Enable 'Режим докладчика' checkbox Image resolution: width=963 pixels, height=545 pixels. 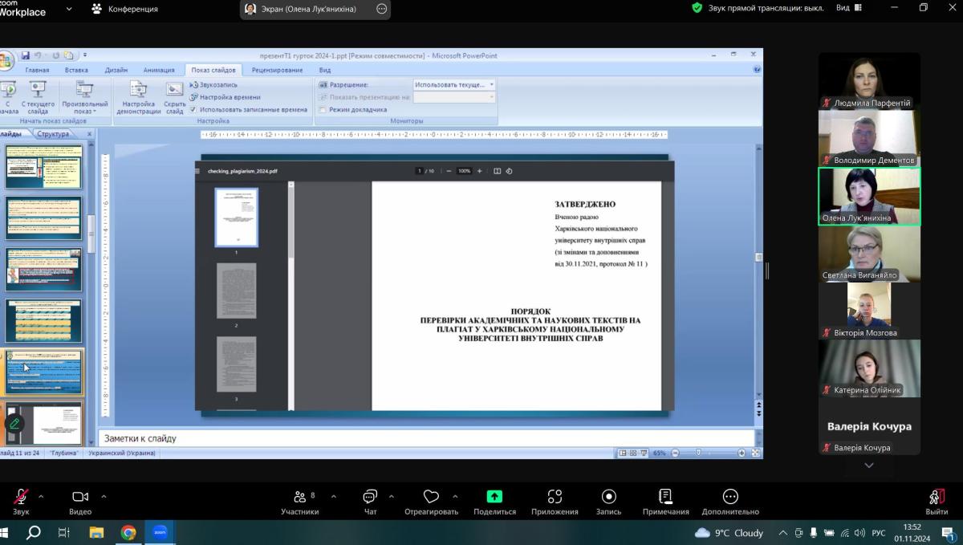coord(323,109)
